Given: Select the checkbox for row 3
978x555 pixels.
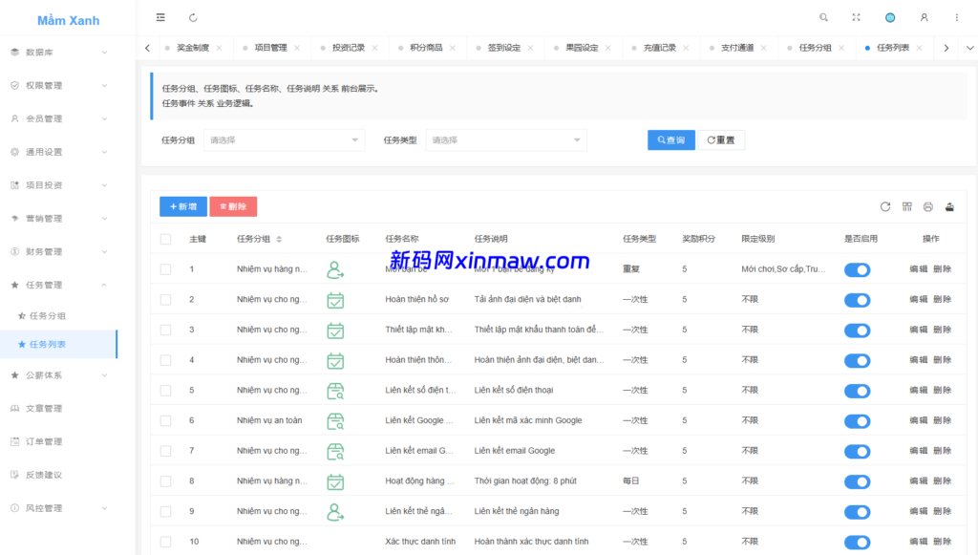Looking at the screenshot, I should pos(165,330).
